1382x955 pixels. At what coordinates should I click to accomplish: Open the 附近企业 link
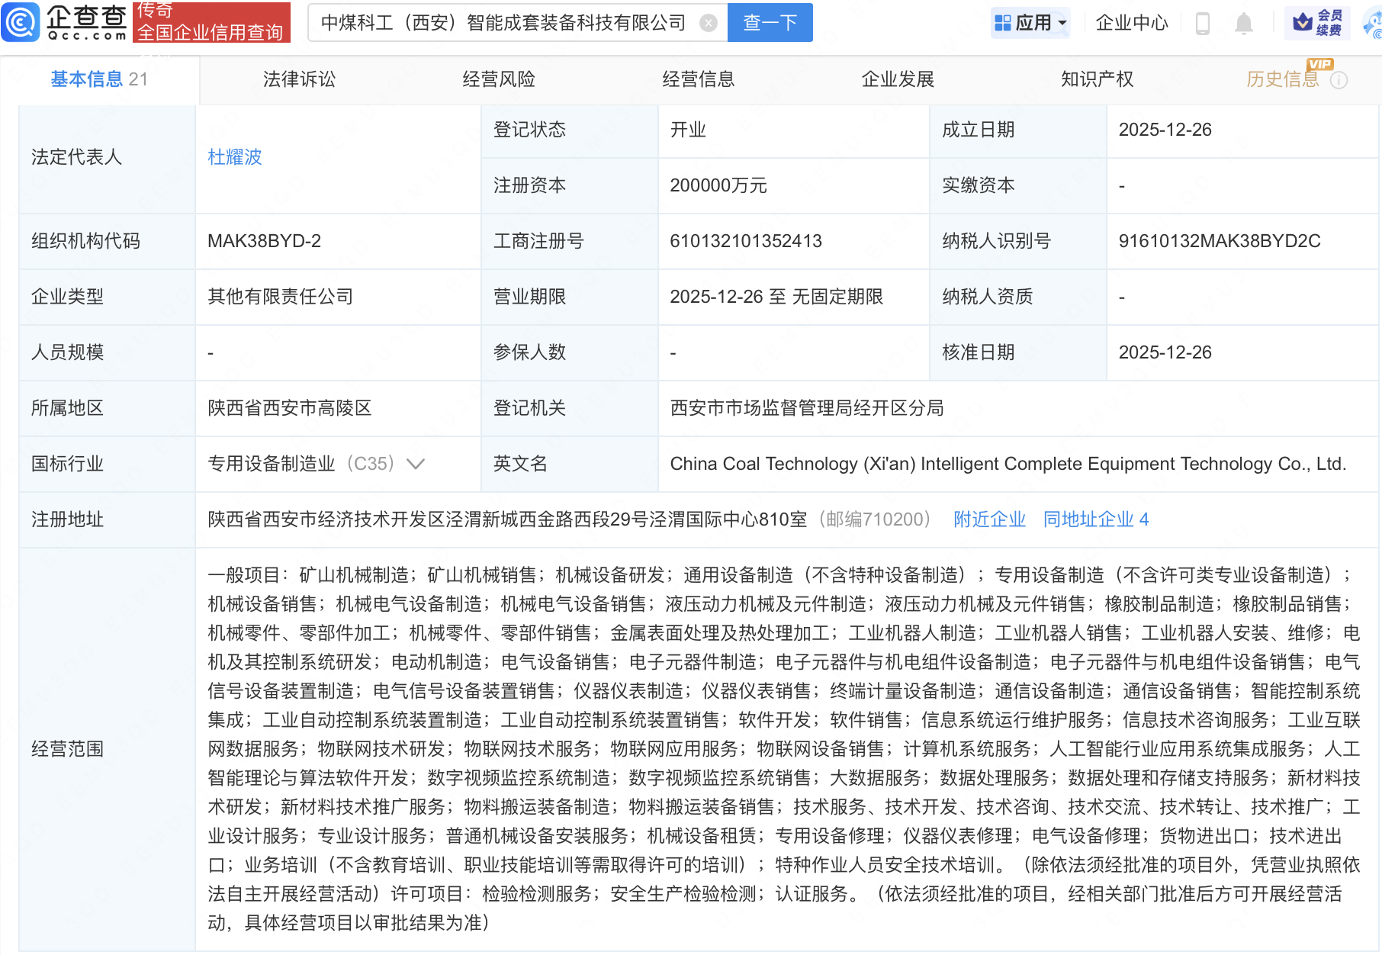pyautogui.click(x=989, y=519)
